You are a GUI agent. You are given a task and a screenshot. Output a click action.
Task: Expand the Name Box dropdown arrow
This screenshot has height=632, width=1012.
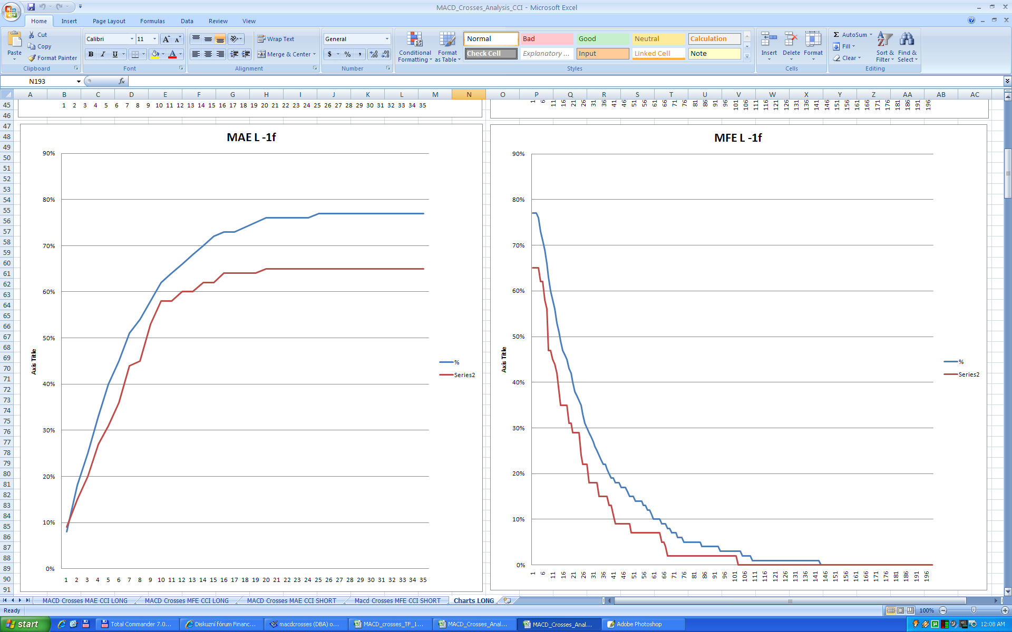point(79,82)
